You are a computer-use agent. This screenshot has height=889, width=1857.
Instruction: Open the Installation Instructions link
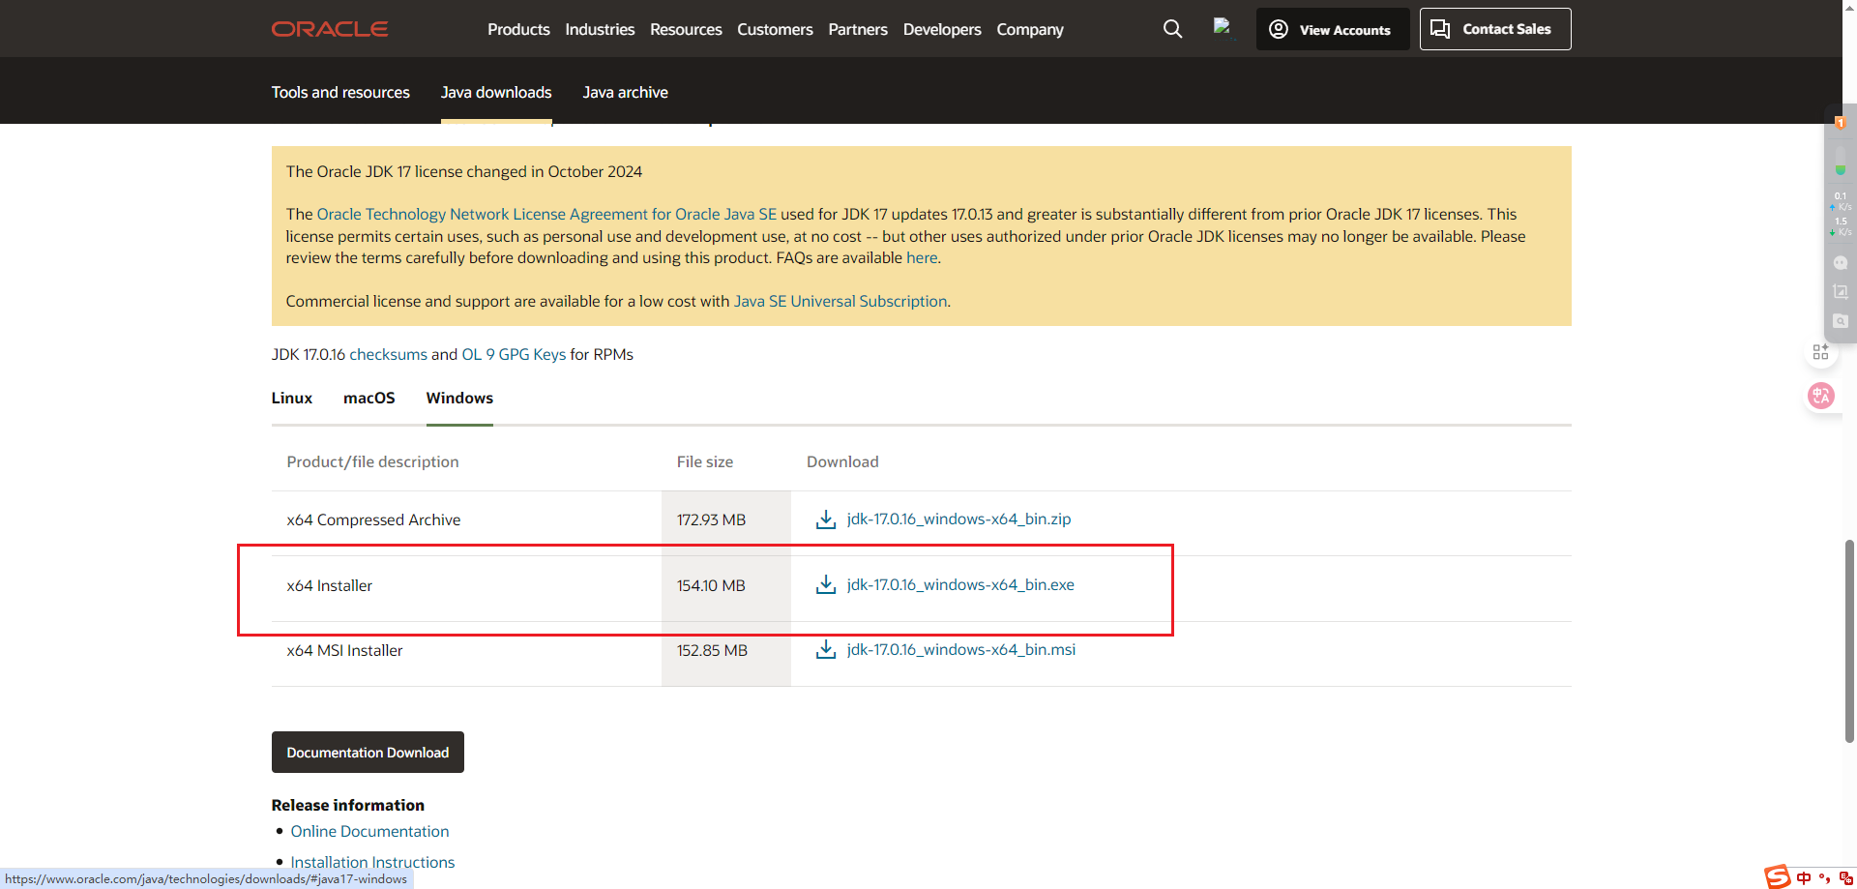pyautogui.click(x=372, y=862)
